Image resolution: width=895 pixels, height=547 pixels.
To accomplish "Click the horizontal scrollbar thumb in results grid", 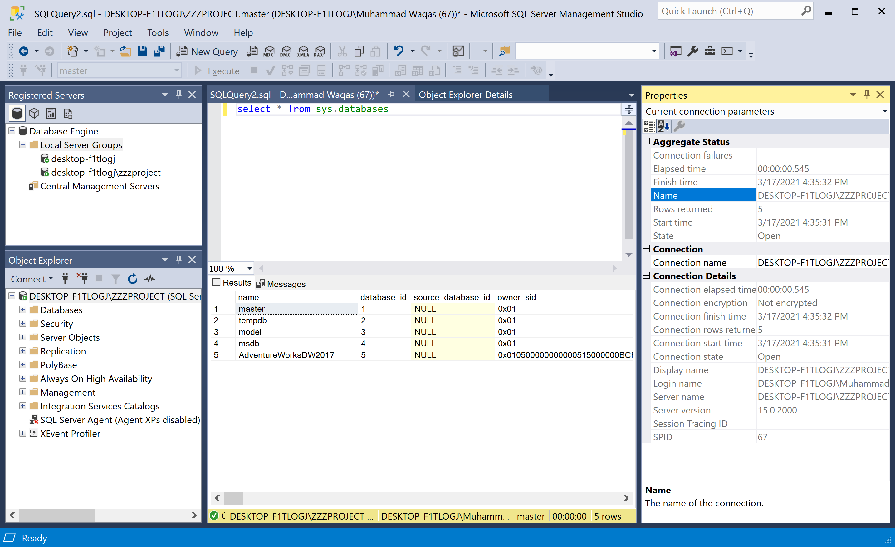I will pos(233,498).
